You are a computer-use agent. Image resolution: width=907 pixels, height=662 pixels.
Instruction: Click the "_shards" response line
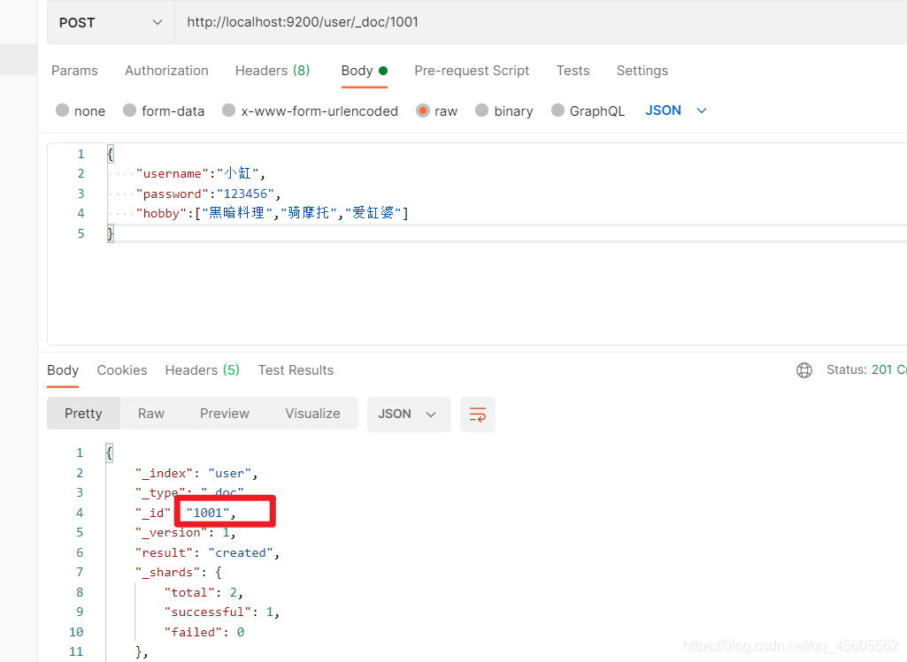point(178,573)
